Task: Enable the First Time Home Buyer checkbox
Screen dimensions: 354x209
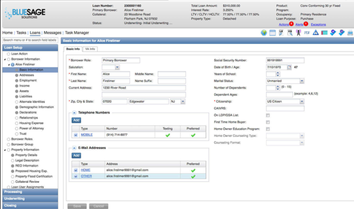Action: pos(268,122)
